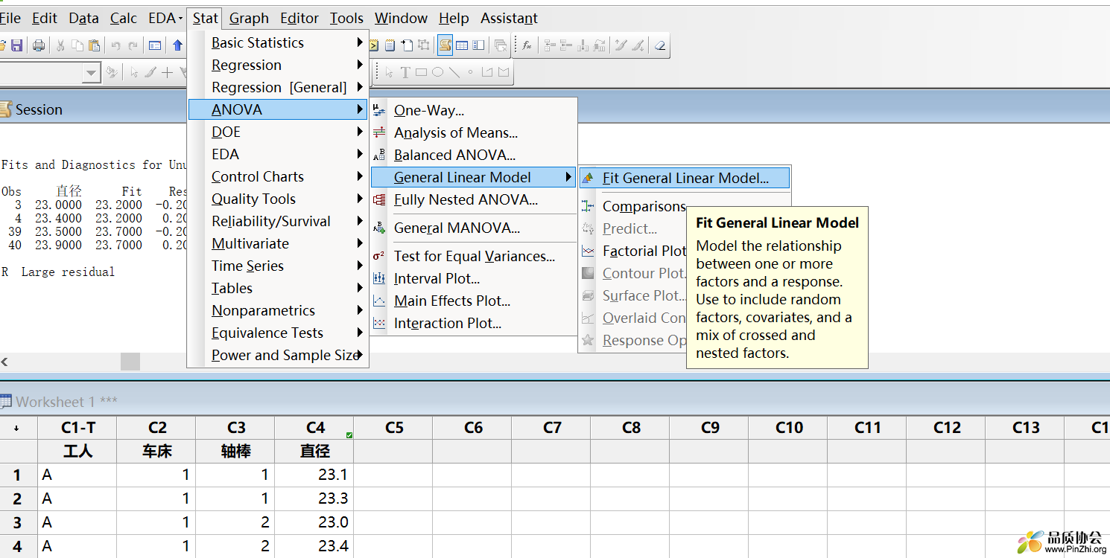
Task: Open the EDA menu with dropdown arrow
Action: (165, 18)
